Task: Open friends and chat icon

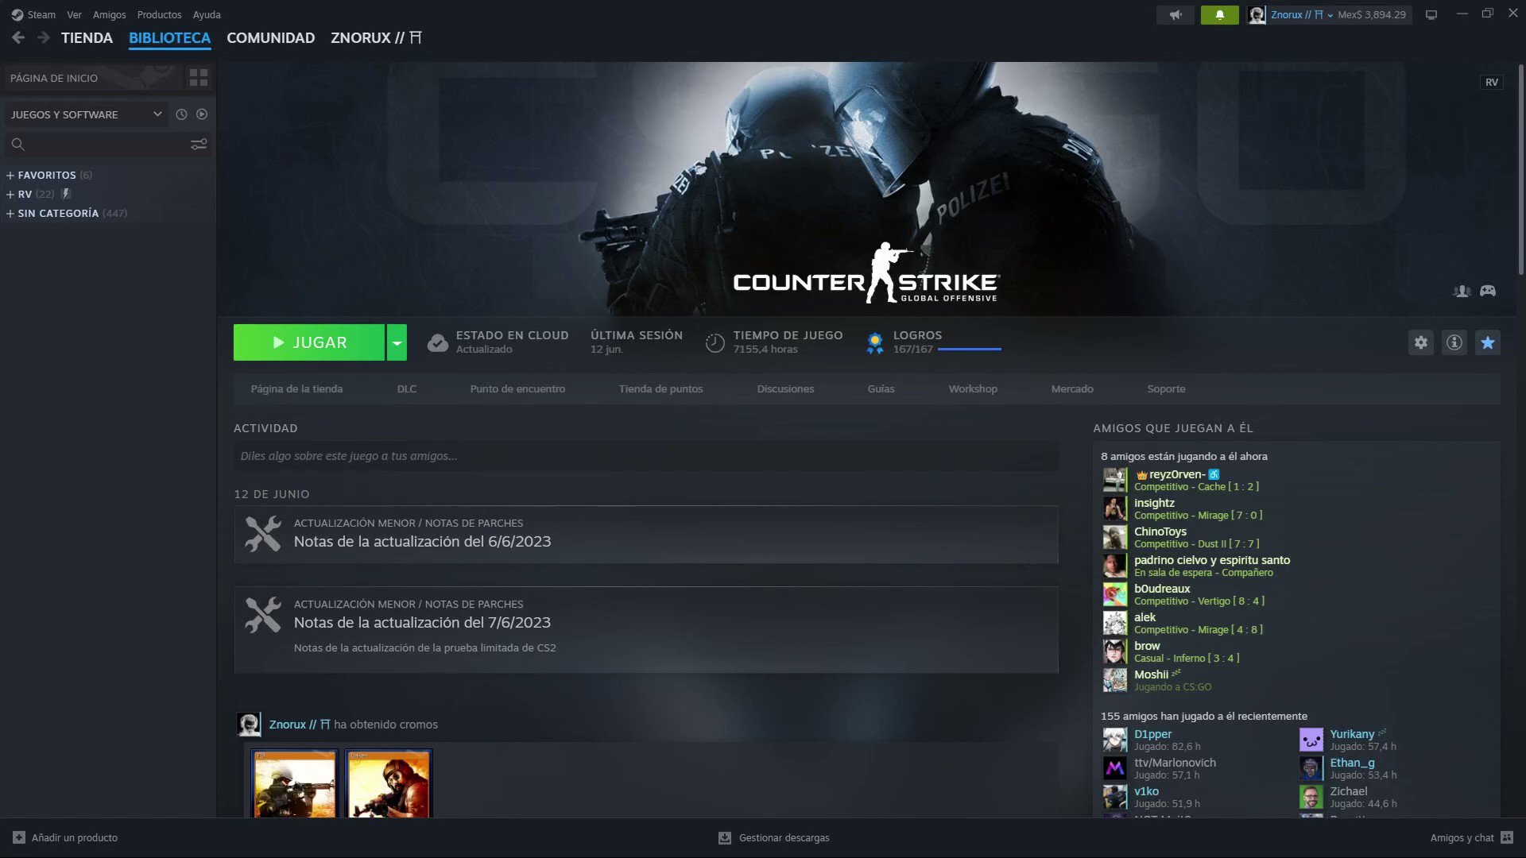Action: coord(1507,837)
